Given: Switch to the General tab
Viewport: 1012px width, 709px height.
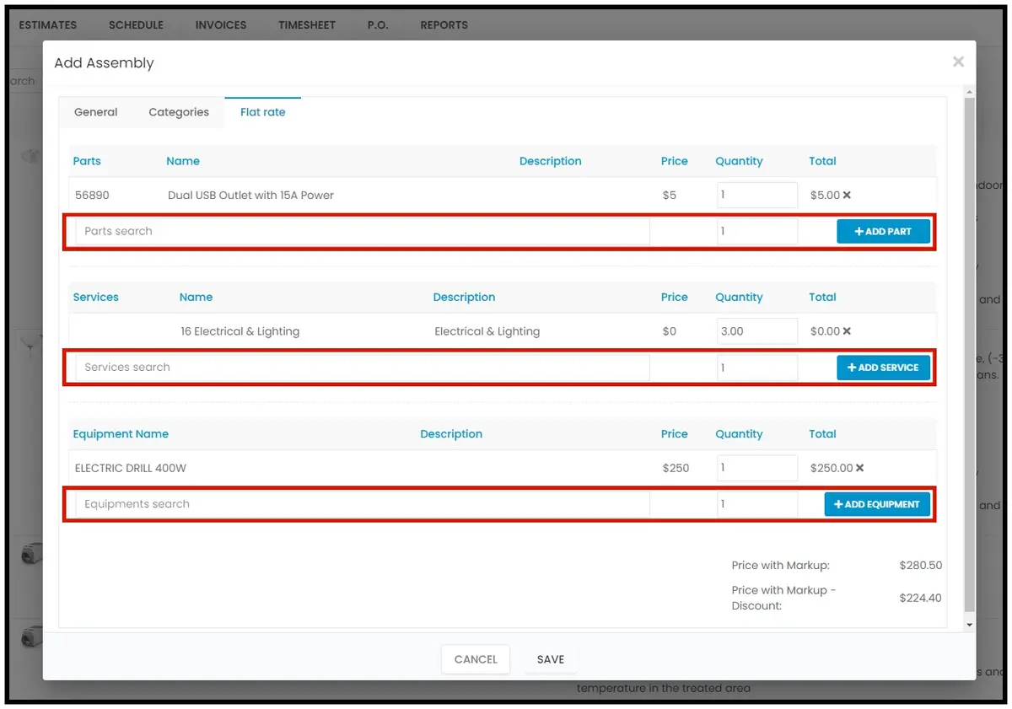Looking at the screenshot, I should 96,112.
